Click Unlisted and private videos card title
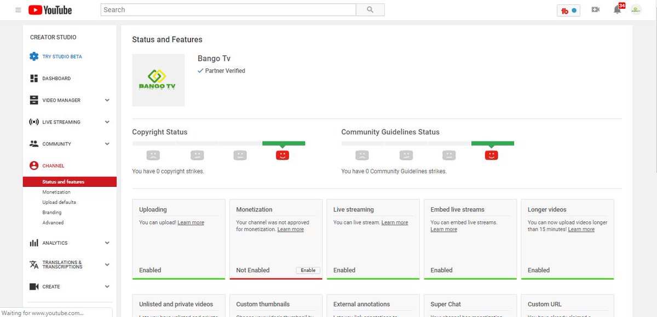The image size is (657, 317). pos(176,304)
